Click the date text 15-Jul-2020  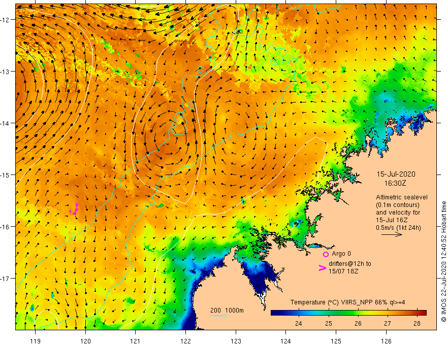pos(396,174)
